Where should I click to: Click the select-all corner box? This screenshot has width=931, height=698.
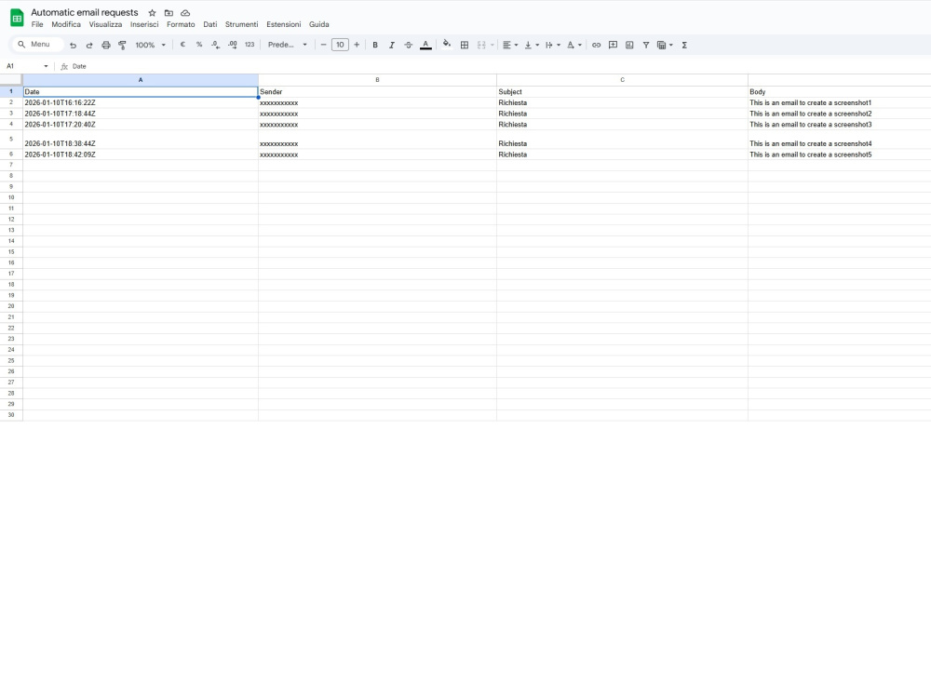[11, 80]
